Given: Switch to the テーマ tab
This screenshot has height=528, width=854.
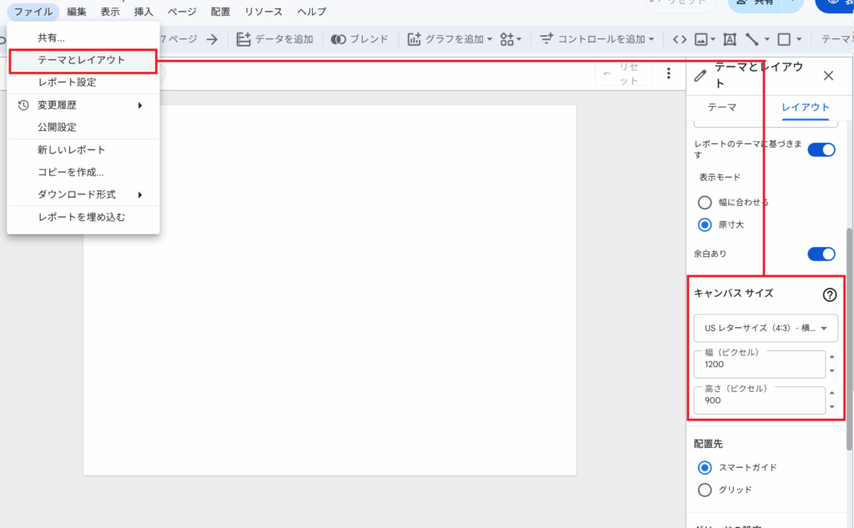Looking at the screenshot, I should pyautogui.click(x=722, y=108).
